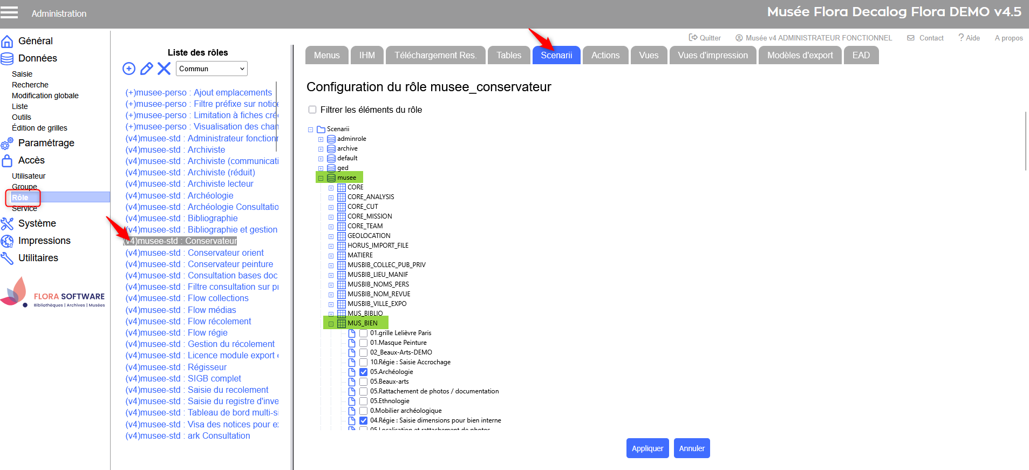This screenshot has height=470, width=1029.
Task: Select MUSBIB_LIEU_MANIF tree row
Action: (x=378, y=275)
